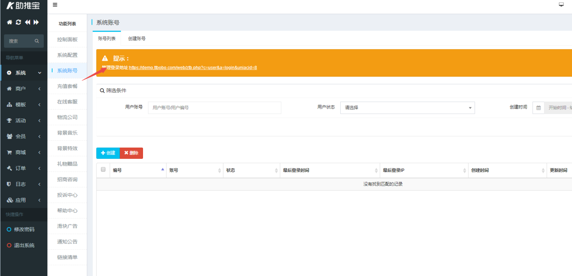Image resolution: width=572 pixels, height=276 pixels.
Task: Click the shopping cart icon next to 商城
Action: tap(10, 152)
